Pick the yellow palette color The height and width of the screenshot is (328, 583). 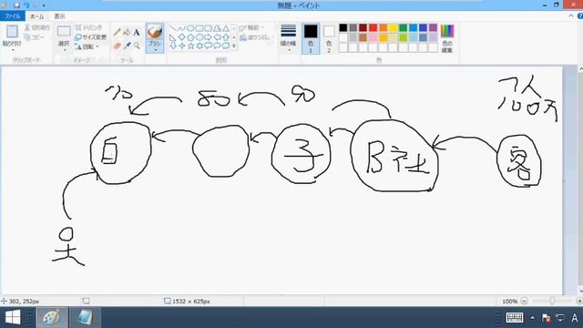coord(393,27)
